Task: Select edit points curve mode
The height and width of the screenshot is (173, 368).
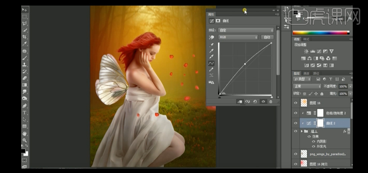Action: click(211, 63)
